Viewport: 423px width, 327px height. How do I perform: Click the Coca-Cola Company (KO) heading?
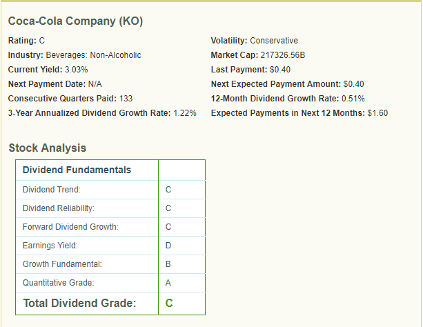point(75,21)
